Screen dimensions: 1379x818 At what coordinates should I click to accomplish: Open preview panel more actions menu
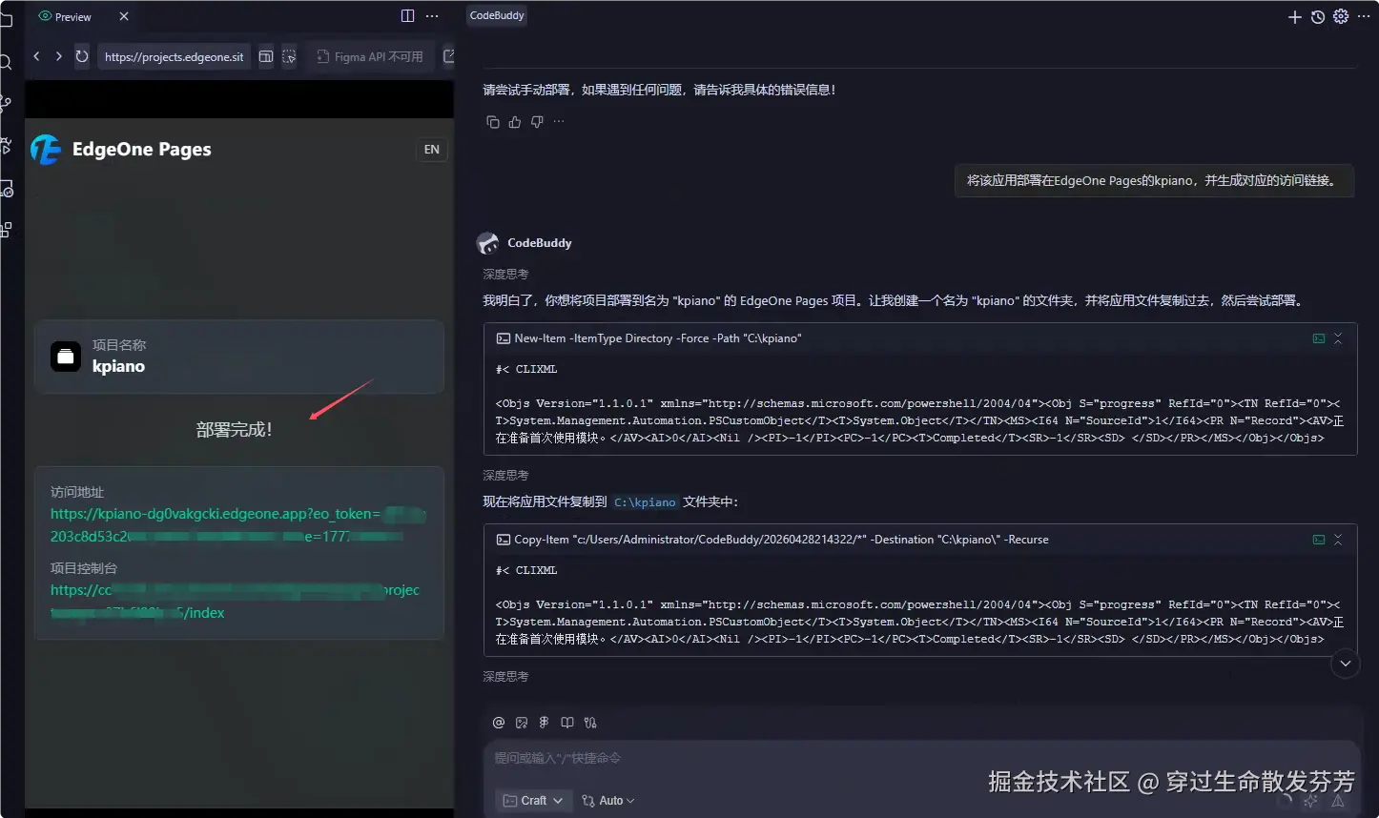pos(432,16)
